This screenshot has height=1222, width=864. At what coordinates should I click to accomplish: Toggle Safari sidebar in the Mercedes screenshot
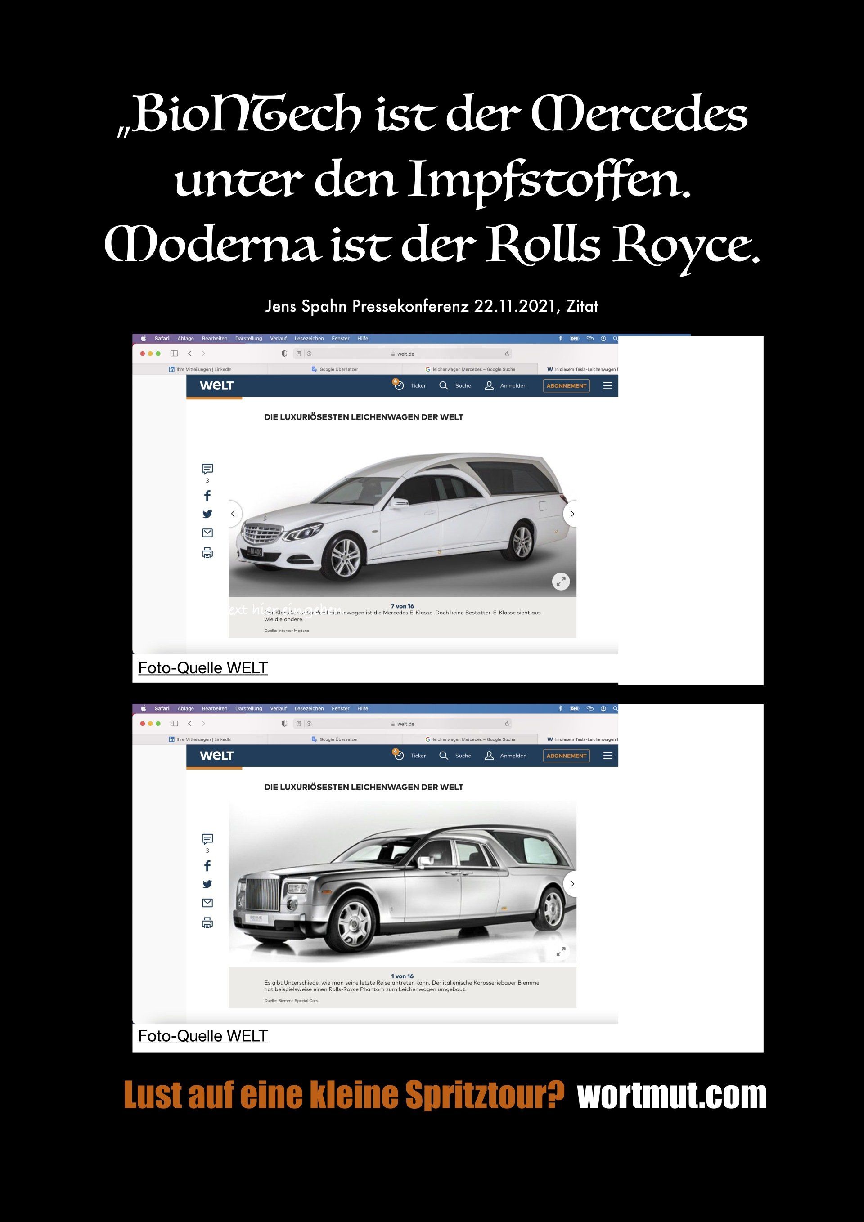[174, 354]
